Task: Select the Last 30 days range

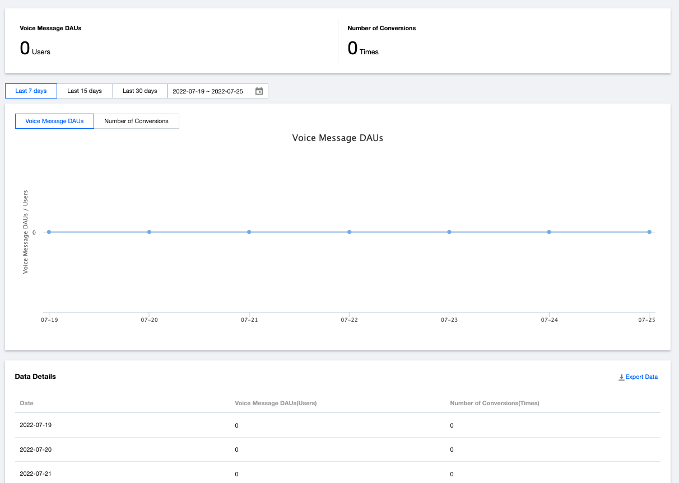Action: (140, 91)
